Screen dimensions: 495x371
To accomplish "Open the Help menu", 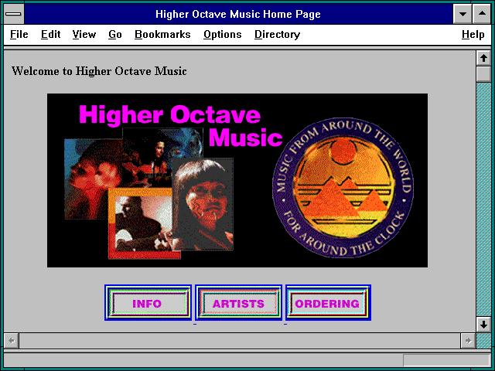I will 473,34.
